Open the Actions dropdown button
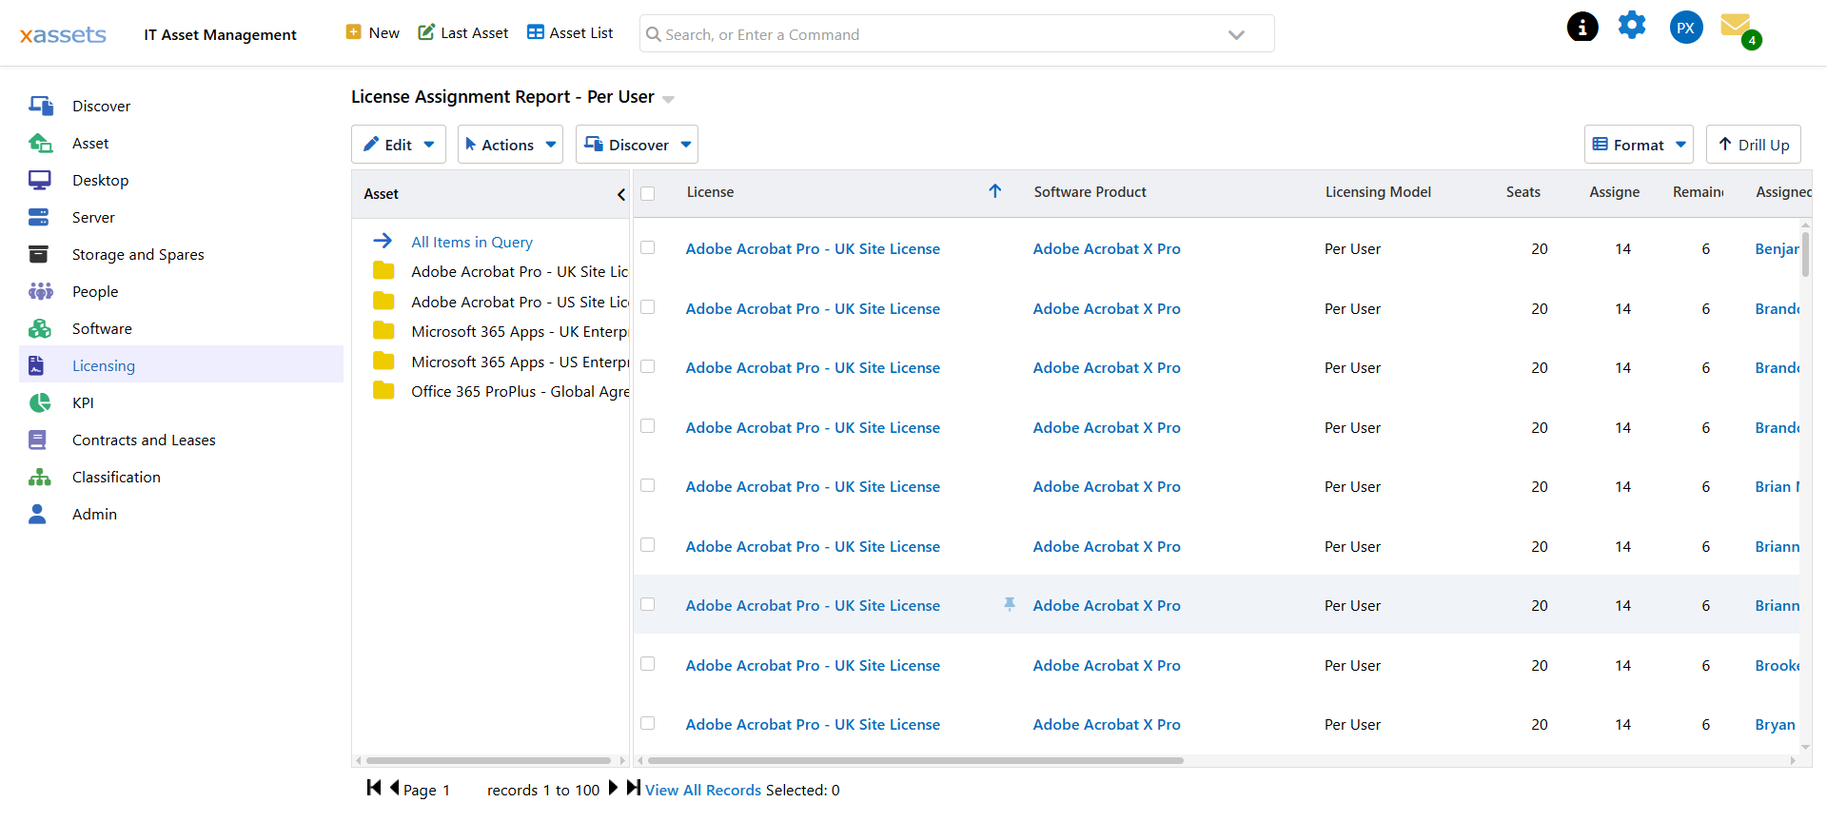This screenshot has height=822, width=1827. pos(510,145)
